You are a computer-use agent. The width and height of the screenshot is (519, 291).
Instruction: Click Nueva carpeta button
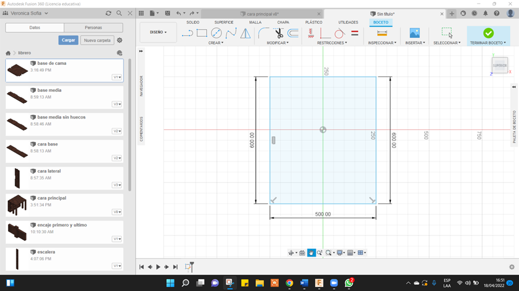click(97, 40)
